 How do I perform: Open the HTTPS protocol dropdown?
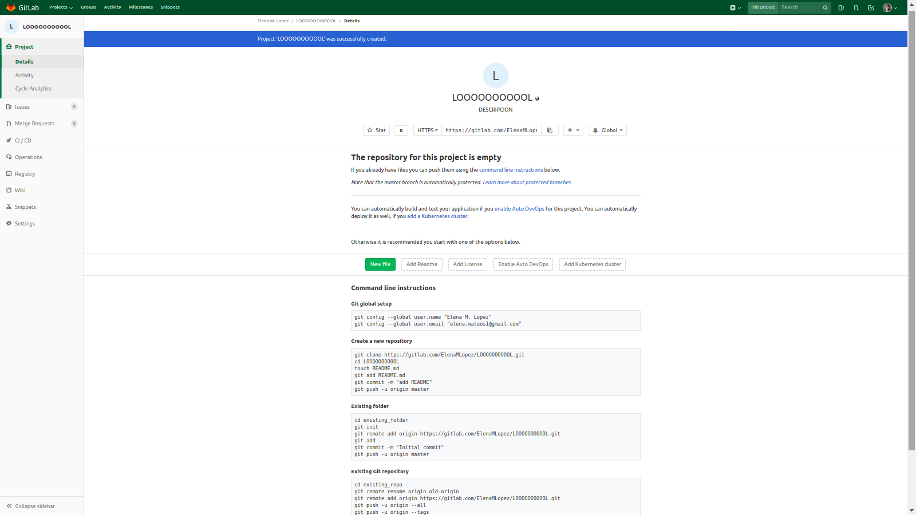[428, 130]
